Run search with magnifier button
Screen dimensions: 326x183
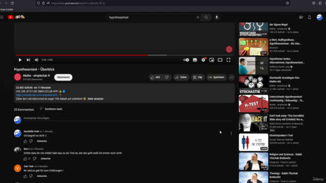pos(206,17)
